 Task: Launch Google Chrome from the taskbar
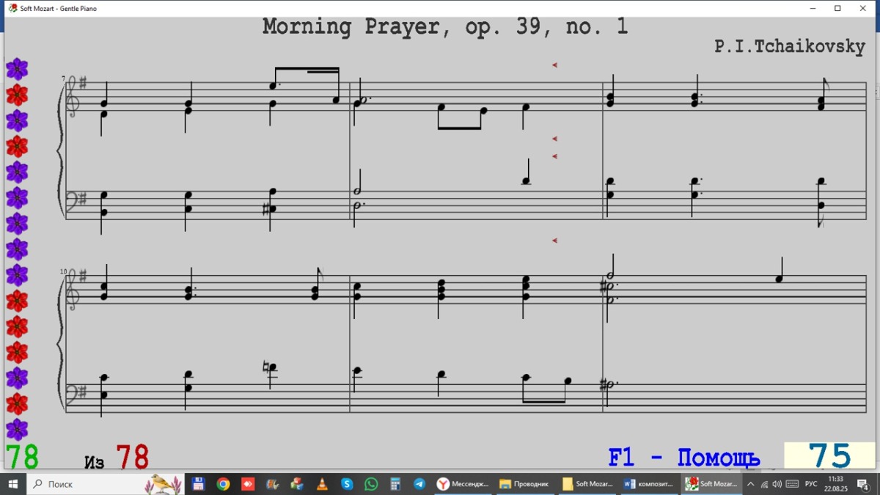pyautogui.click(x=223, y=484)
